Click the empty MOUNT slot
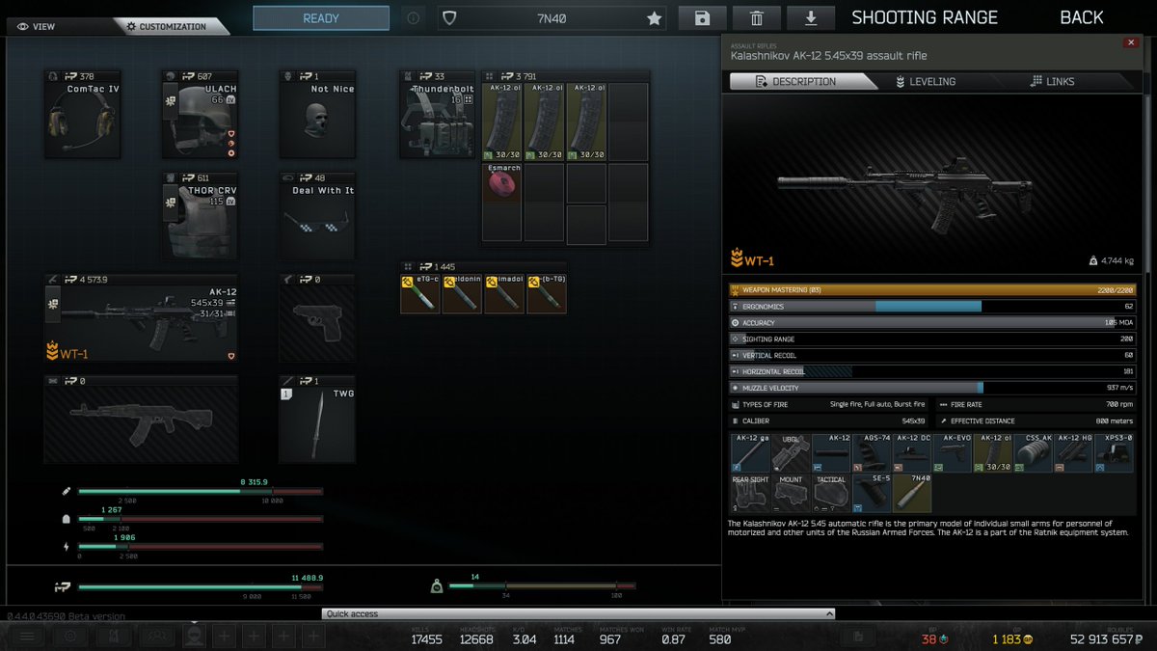The image size is (1157, 651). click(791, 493)
